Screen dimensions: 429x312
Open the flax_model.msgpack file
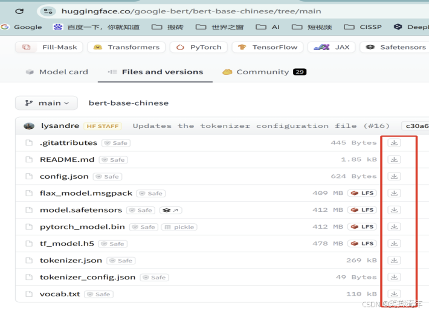[86, 193]
